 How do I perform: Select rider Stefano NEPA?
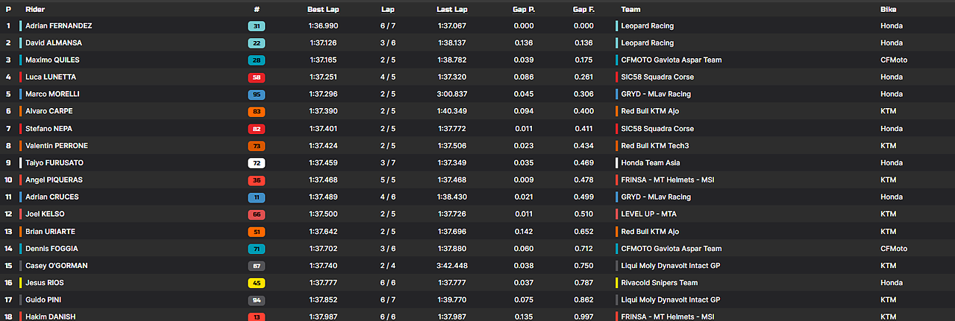pyautogui.click(x=49, y=129)
